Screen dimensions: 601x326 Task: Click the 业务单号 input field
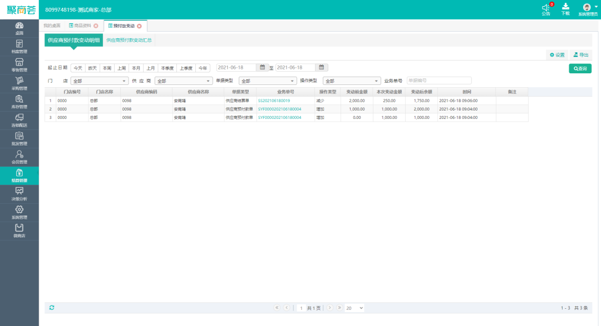coord(439,81)
